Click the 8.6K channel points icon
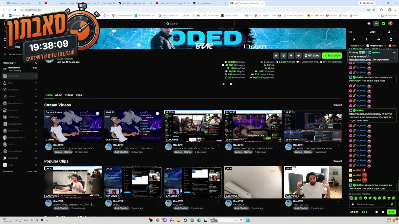 coord(354,212)
